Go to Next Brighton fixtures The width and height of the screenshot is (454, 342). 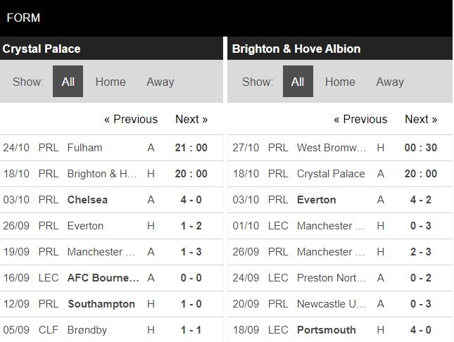pyautogui.click(x=421, y=120)
